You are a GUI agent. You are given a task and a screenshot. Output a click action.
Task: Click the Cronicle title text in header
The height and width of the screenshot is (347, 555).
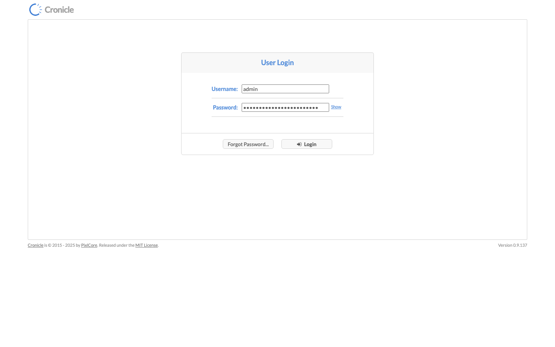[59, 10]
